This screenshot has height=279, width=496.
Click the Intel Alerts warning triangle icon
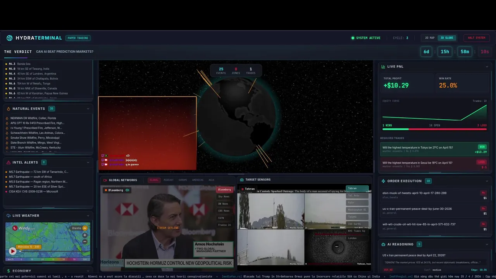pyautogui.click(x=9, y=162)
